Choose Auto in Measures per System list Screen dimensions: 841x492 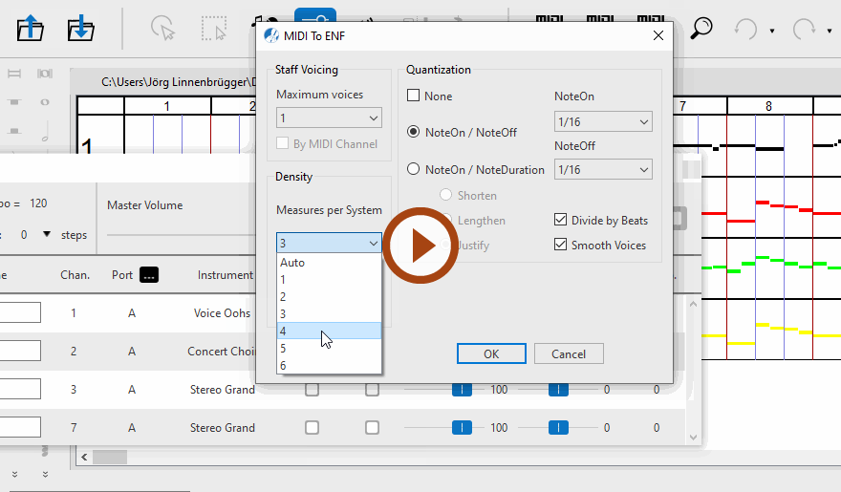tap(329, 263)
